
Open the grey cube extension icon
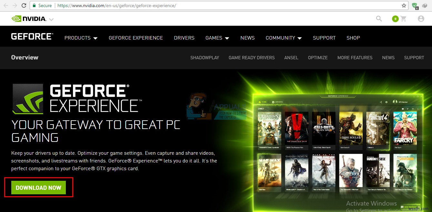[x=424, y=5]
